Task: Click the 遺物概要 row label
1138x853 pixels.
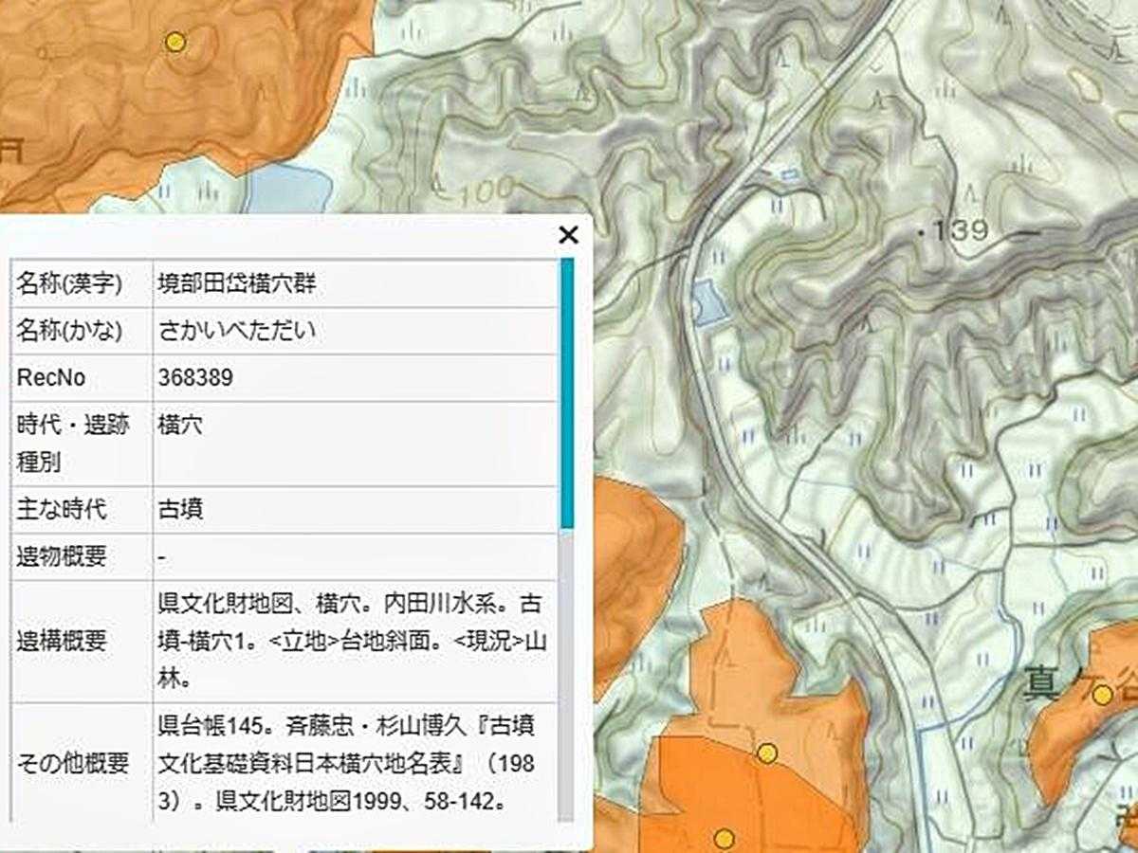Action: pyautogui.click(x=62, y=557)
